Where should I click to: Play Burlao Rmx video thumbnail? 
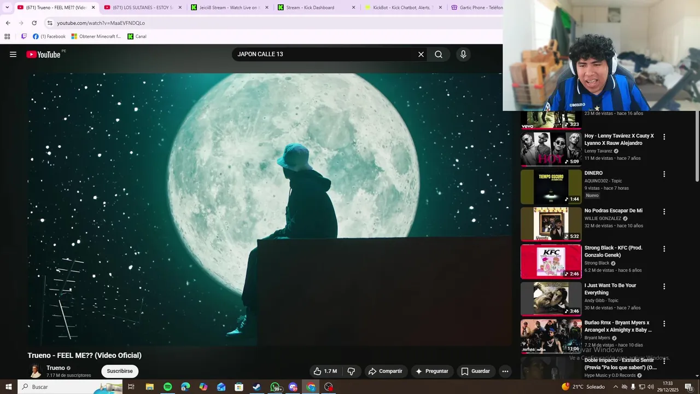click(x=551, y=336)
